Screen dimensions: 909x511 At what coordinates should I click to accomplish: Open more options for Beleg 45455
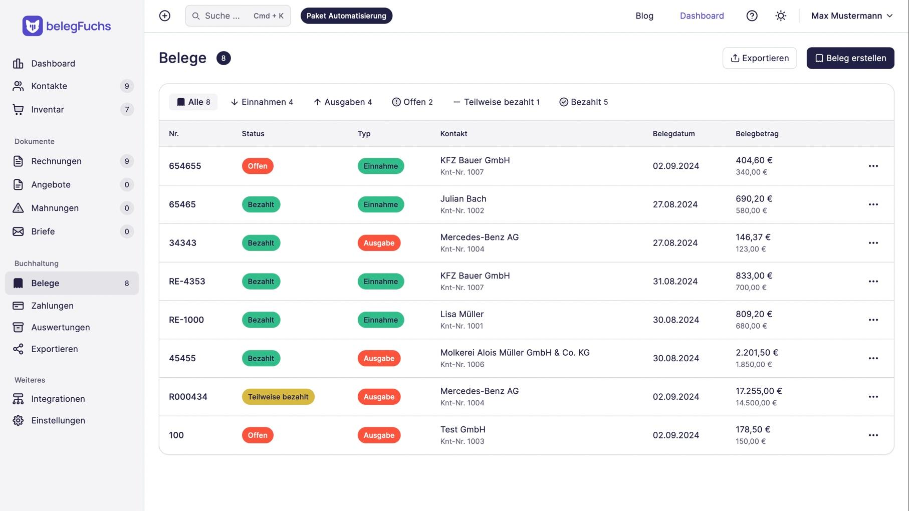coord(873,358)
